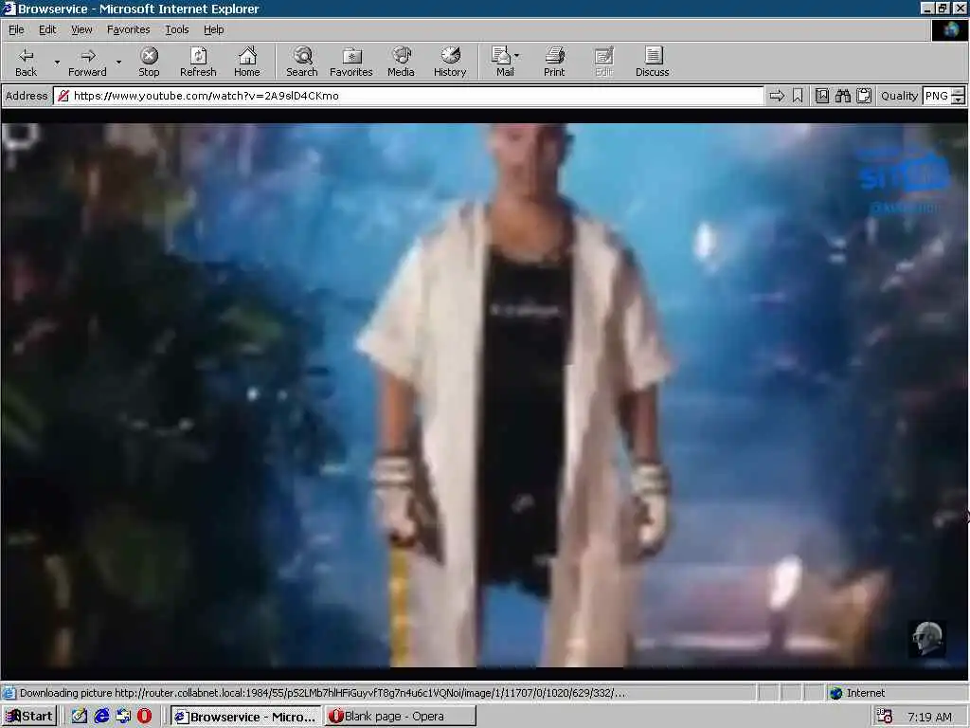Screen dimensions: 970x728
Task: Show the History panel
Action: [x=450, y=62]
